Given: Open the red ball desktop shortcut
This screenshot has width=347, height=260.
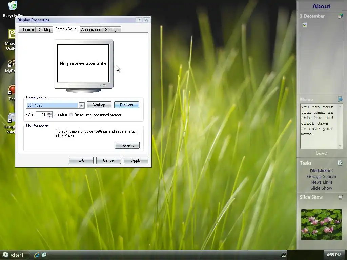Looking at the screenshot, I should pyautogui.click(x=11, y=93).
